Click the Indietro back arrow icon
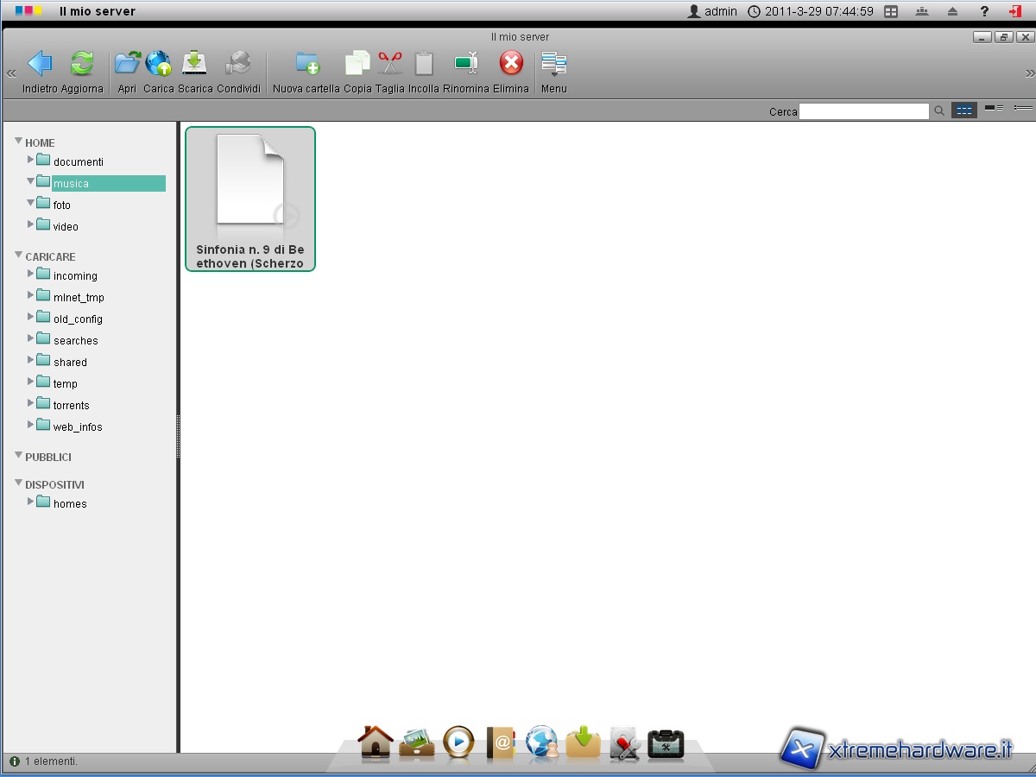Viewport: 1036px width, 777px height. point(40,64)
